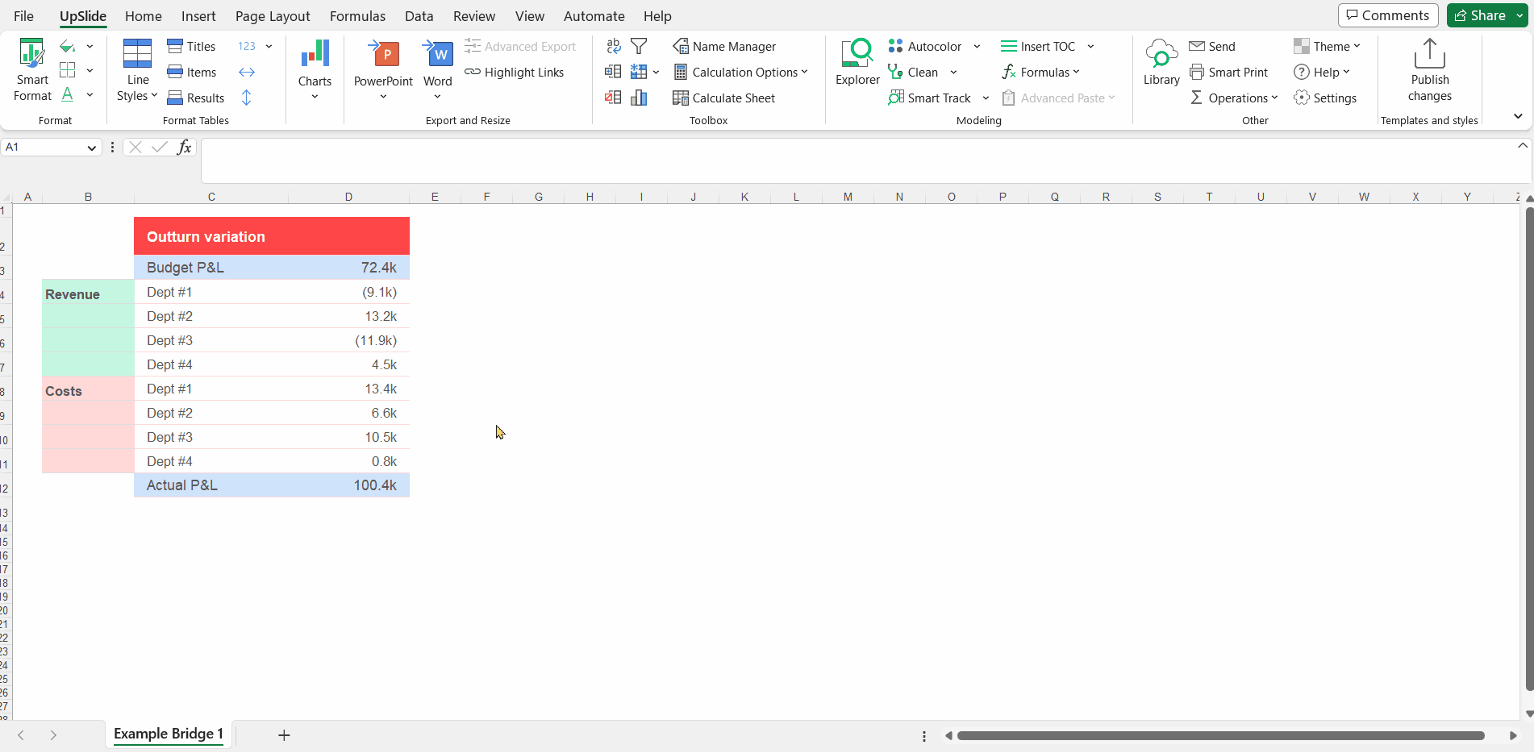Click the Publish changes icon
The width and height of the screenshot is (1534, 753).
tap(1430, 54)
